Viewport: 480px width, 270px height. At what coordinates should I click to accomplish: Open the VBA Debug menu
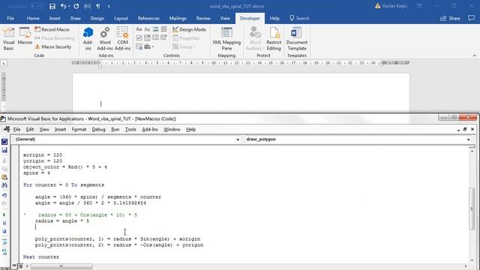coord(98,130)
